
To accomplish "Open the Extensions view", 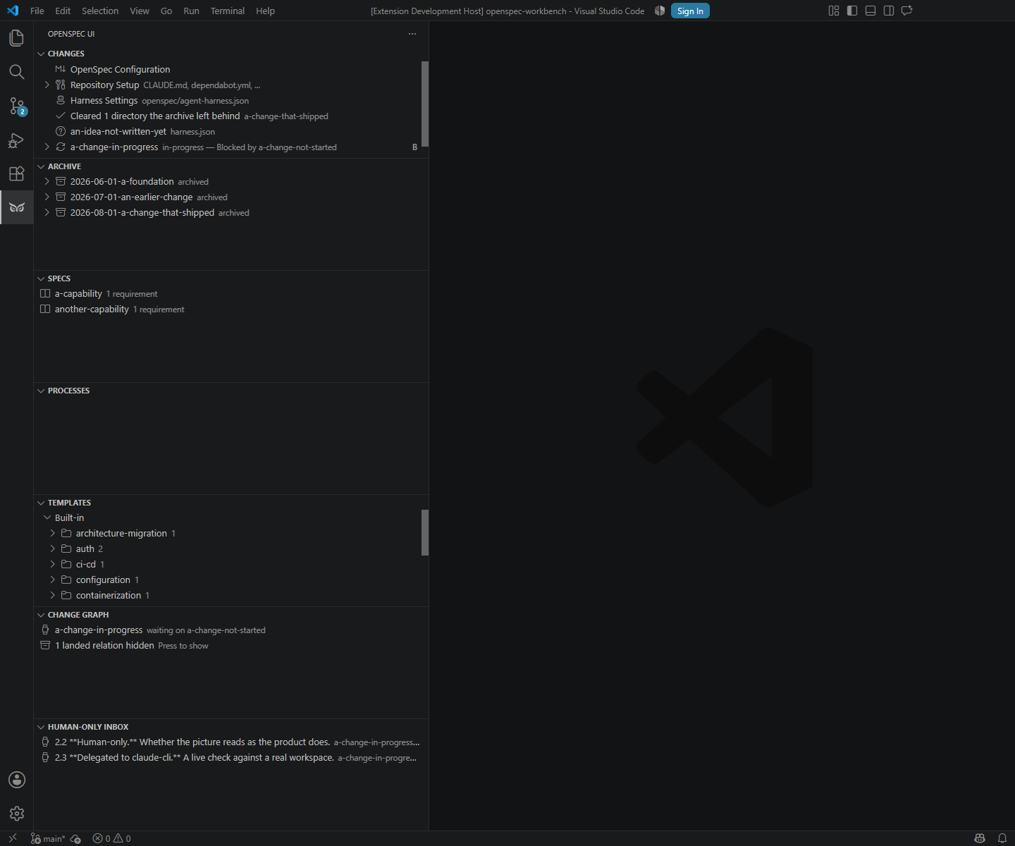I will [17, 173].
